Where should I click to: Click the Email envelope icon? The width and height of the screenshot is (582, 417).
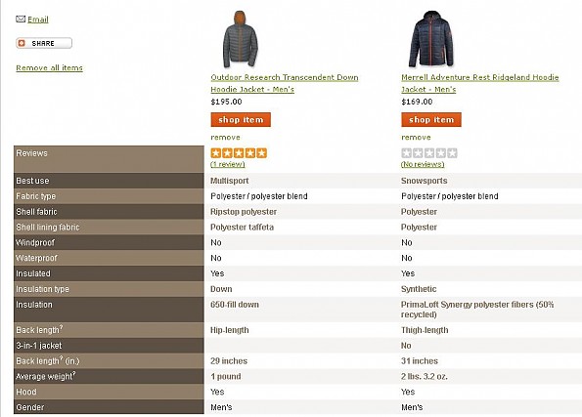point(21,19)
